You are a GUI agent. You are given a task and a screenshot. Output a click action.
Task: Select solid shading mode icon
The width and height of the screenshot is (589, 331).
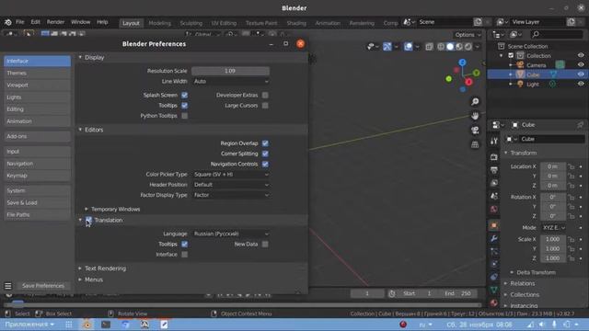[x=450, y=47]
